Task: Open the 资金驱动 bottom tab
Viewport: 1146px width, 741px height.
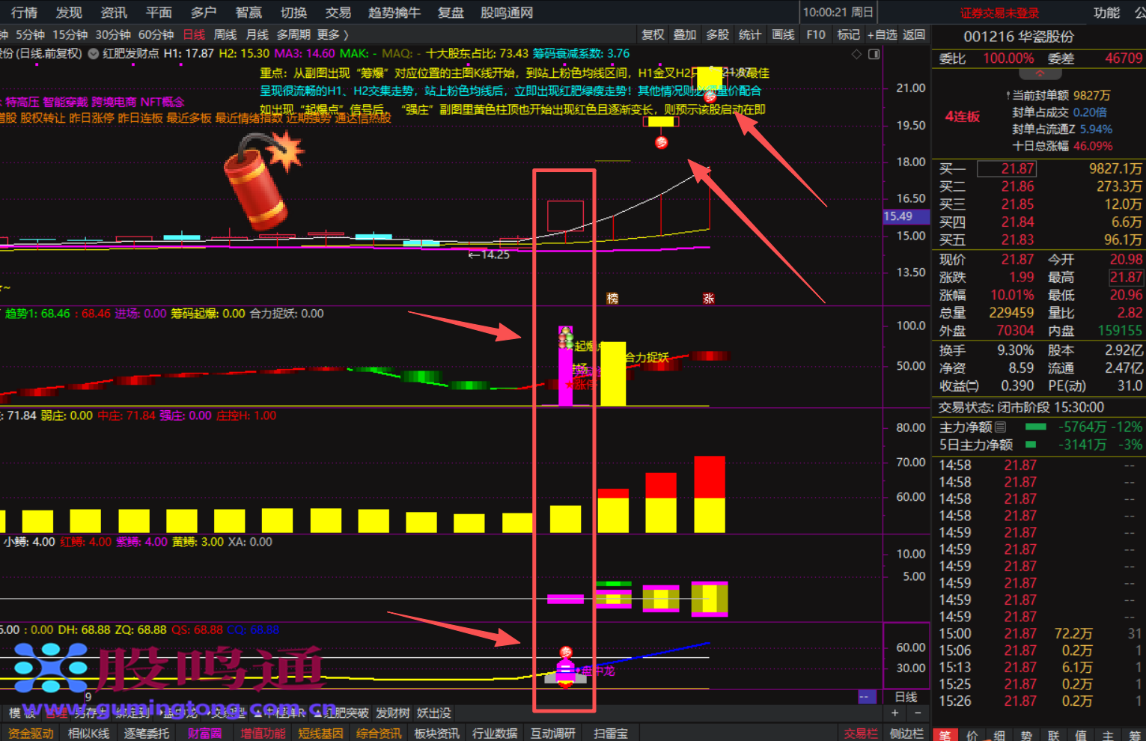Action: click(x=31, y=734)
